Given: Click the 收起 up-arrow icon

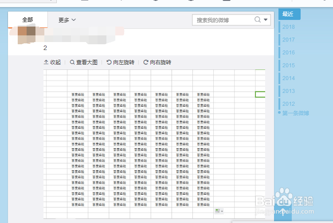Looking at the screenshot, I should (x=46, y=62).
